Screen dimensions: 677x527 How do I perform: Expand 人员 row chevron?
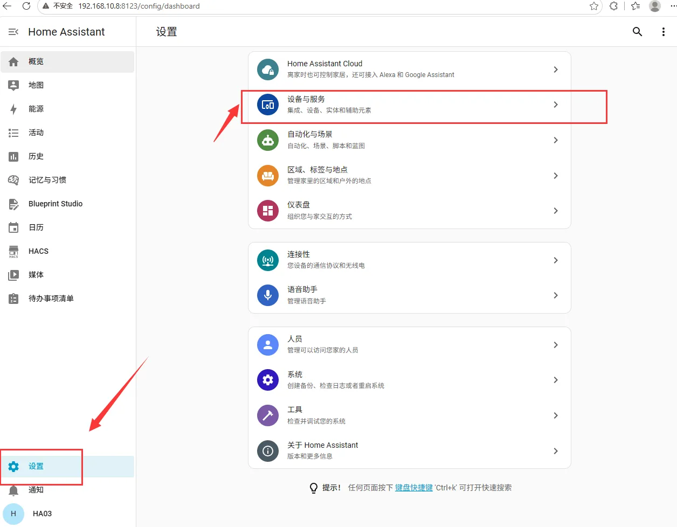(x=556, y=345)
